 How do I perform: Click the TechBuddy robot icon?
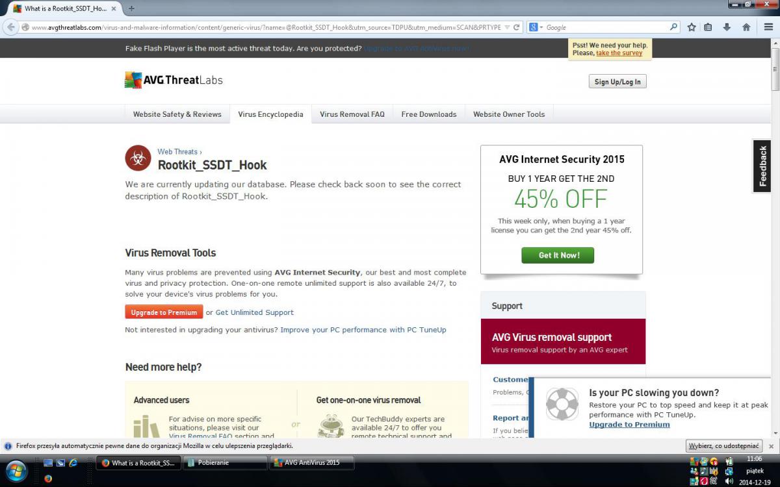click(331, 426)
